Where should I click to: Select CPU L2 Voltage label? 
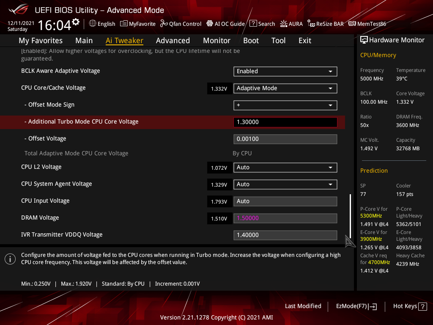pyautogui.click(x=41, y=167)
